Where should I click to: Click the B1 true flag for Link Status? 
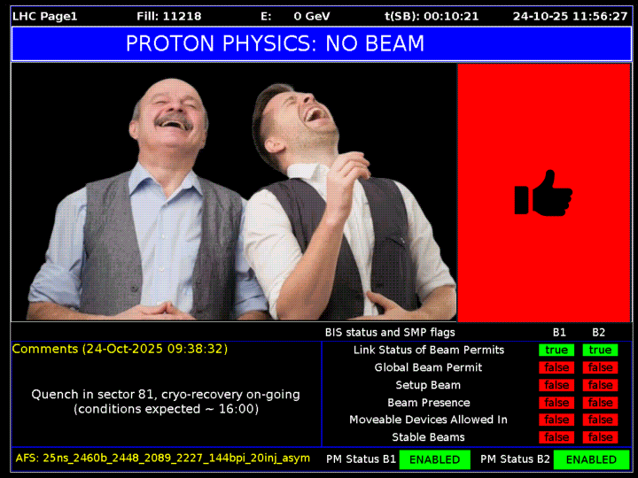tap(556, 350)
